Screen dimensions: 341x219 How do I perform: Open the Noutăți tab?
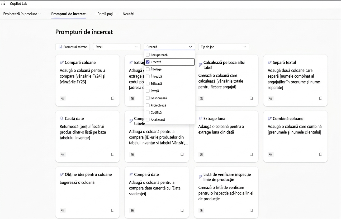129,14
